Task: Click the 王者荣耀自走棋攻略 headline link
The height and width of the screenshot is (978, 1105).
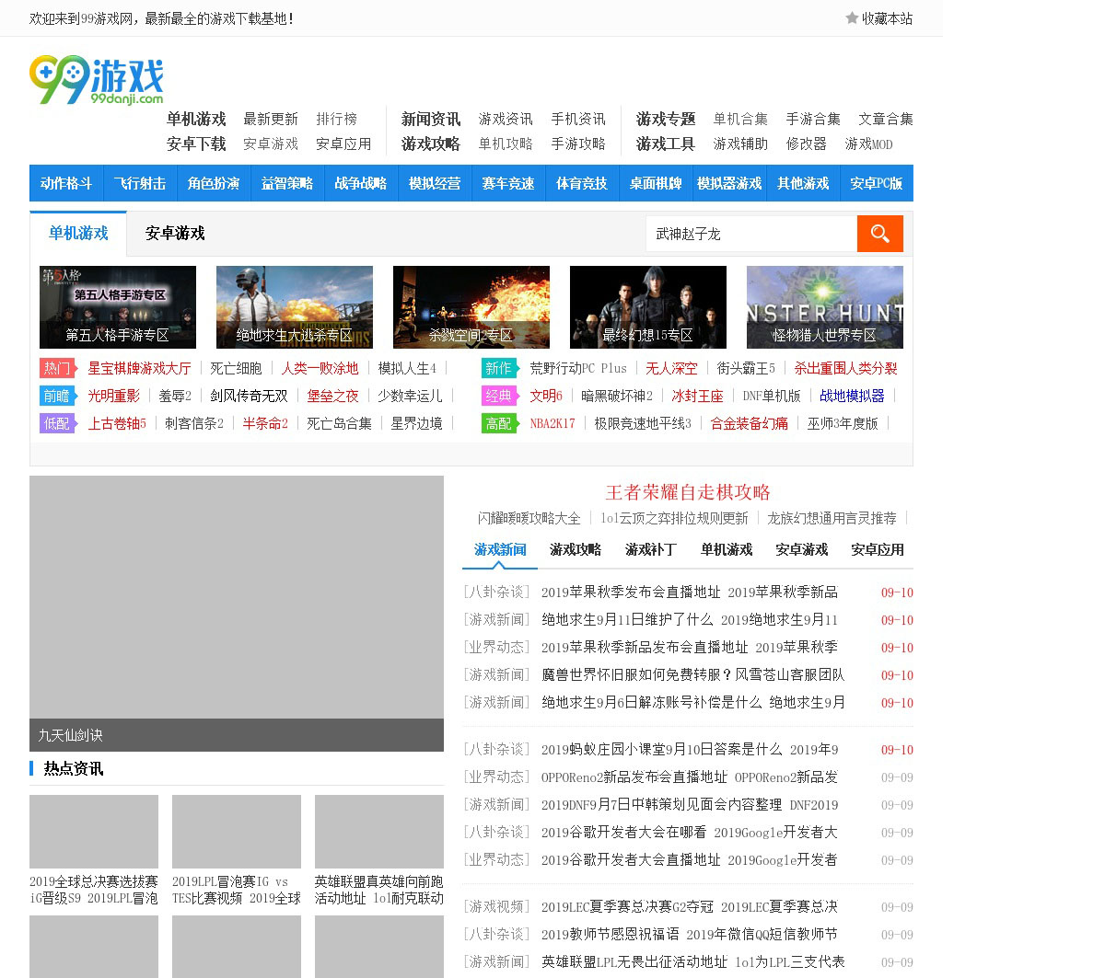Action: click(688, 492)
